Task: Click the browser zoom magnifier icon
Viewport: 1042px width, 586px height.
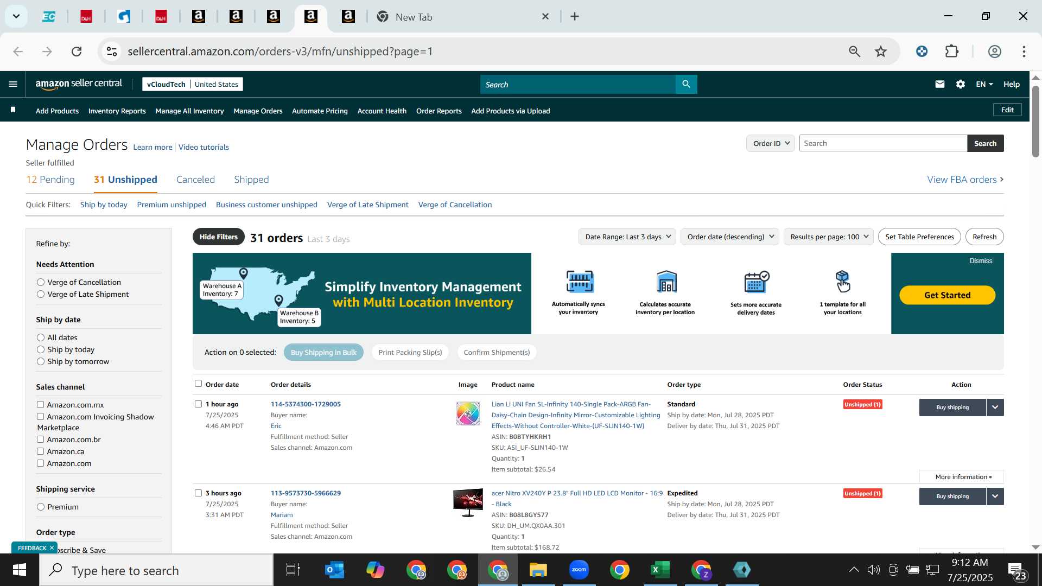Action: coord(854,52)
